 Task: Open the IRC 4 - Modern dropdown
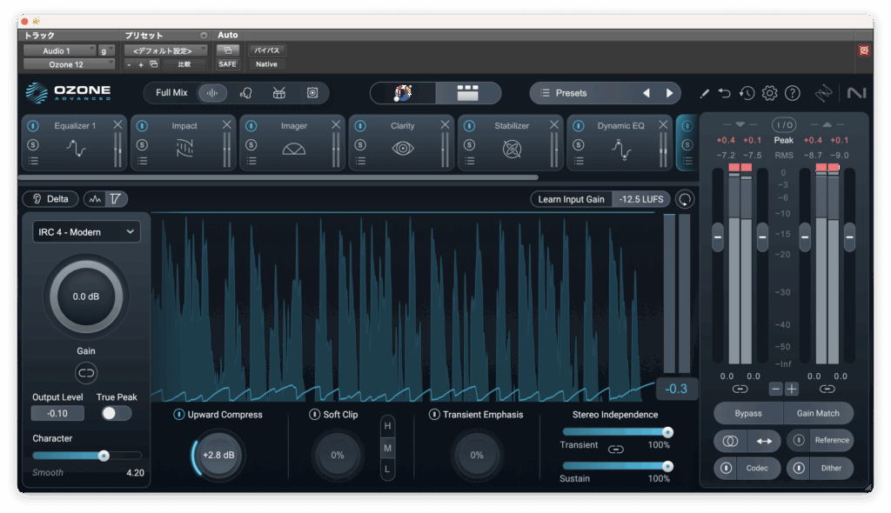(x=86, y=232)
